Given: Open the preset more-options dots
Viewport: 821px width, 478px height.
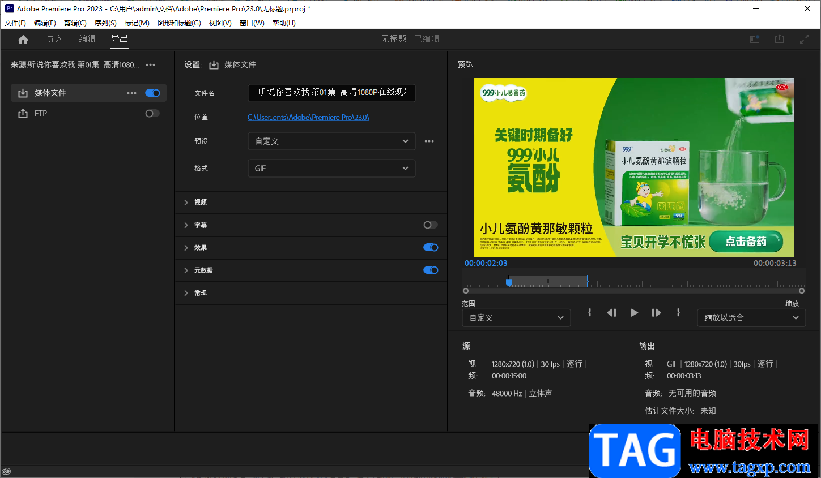Looking at the screenshot, I should click(429, 141).
